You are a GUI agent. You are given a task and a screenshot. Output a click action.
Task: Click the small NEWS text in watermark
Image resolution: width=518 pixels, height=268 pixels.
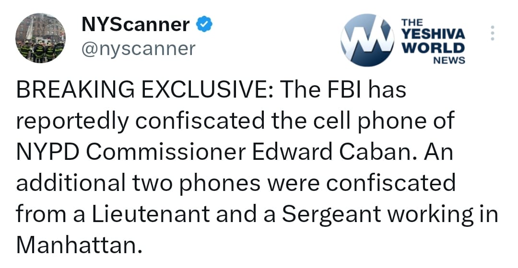[x=449, y=60]
